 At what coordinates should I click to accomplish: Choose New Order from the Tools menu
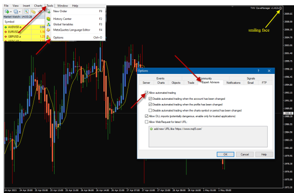[76, 11]
